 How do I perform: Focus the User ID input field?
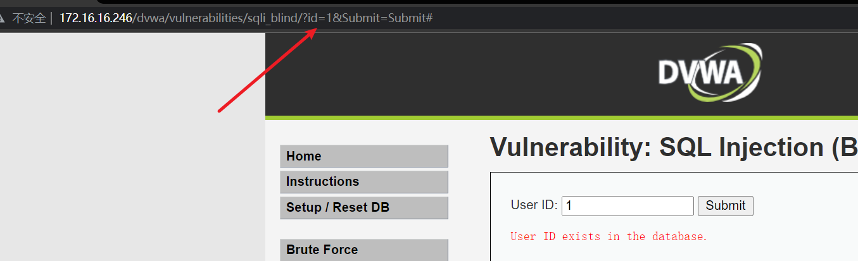(x=628, y=206)
